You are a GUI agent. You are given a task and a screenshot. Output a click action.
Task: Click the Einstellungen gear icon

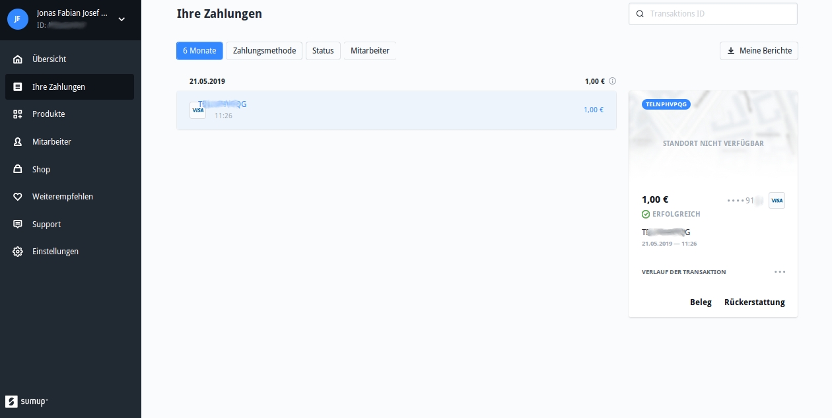click(x=18, y=252)
